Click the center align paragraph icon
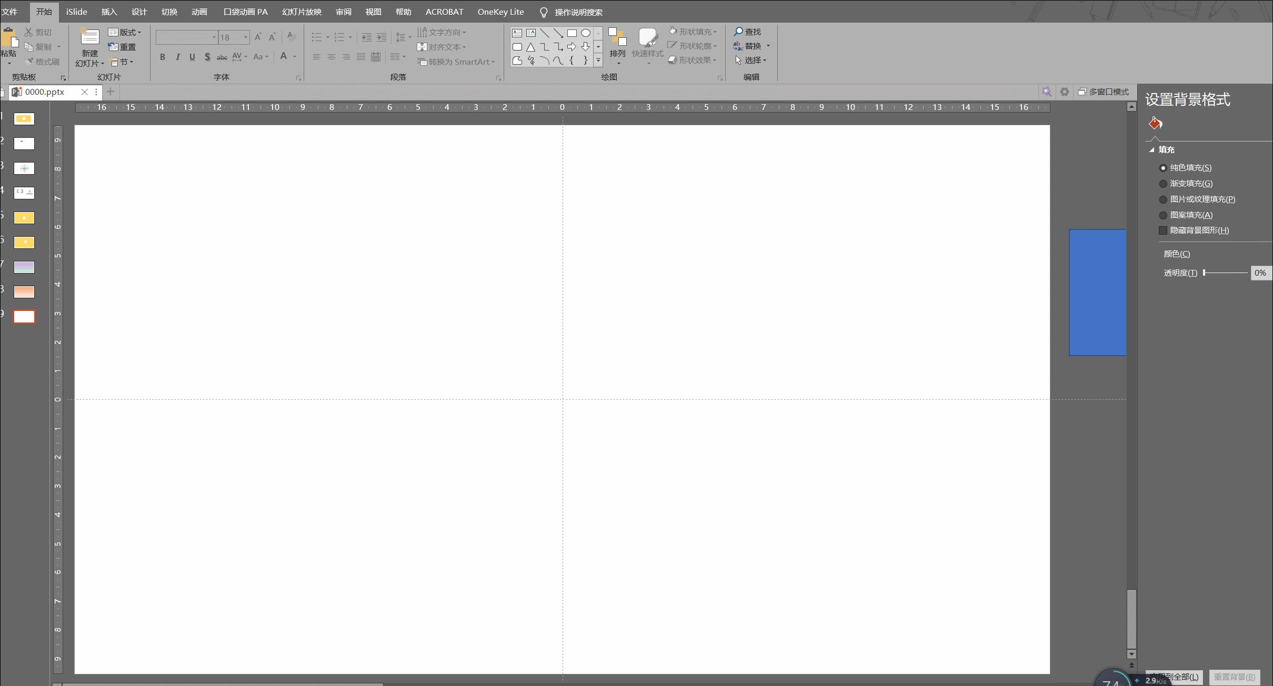The image size is (1273, 686). 332,57
